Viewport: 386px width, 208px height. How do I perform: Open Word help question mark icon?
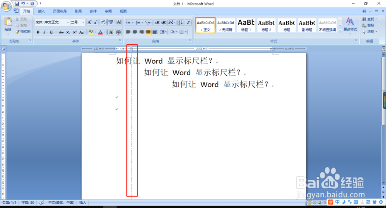point(364,11)
